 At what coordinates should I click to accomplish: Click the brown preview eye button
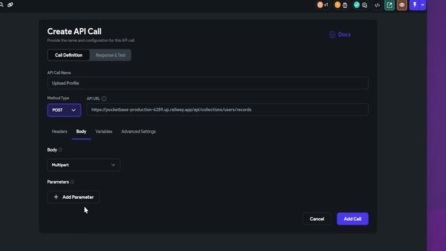401,5
